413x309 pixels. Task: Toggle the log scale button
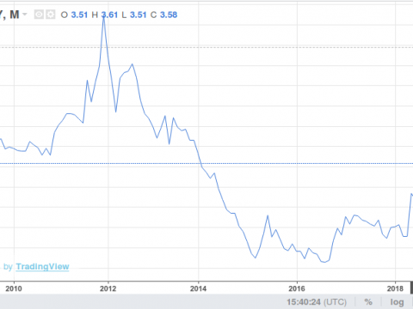coord(397,302)
